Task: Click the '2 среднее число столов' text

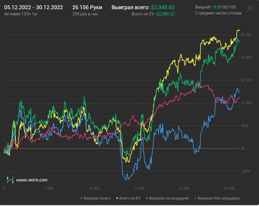Action: (218, 13)
